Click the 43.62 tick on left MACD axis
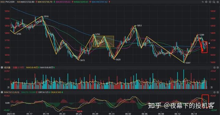 tap(7, 96)
